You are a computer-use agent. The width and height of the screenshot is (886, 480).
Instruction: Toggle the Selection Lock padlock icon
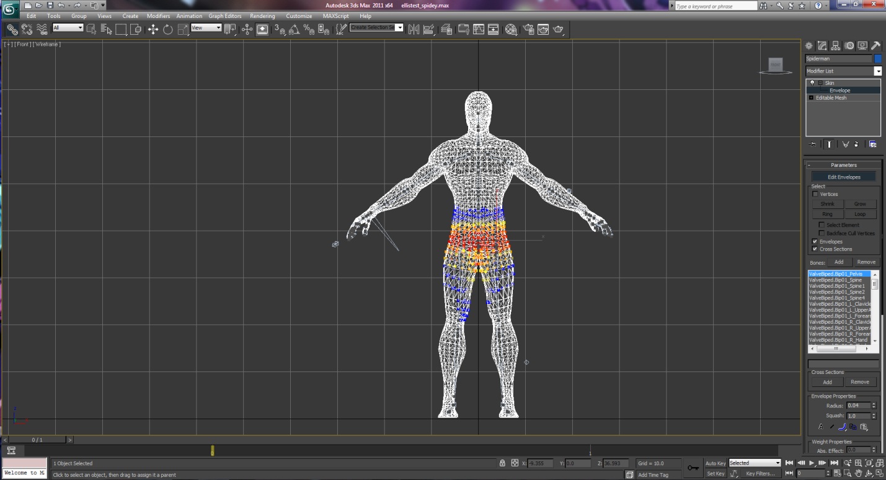tap(502, 463)
